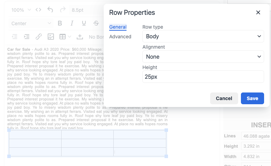Switch to the Advanced tab
The image size is (271, 166).
[120, 37]
